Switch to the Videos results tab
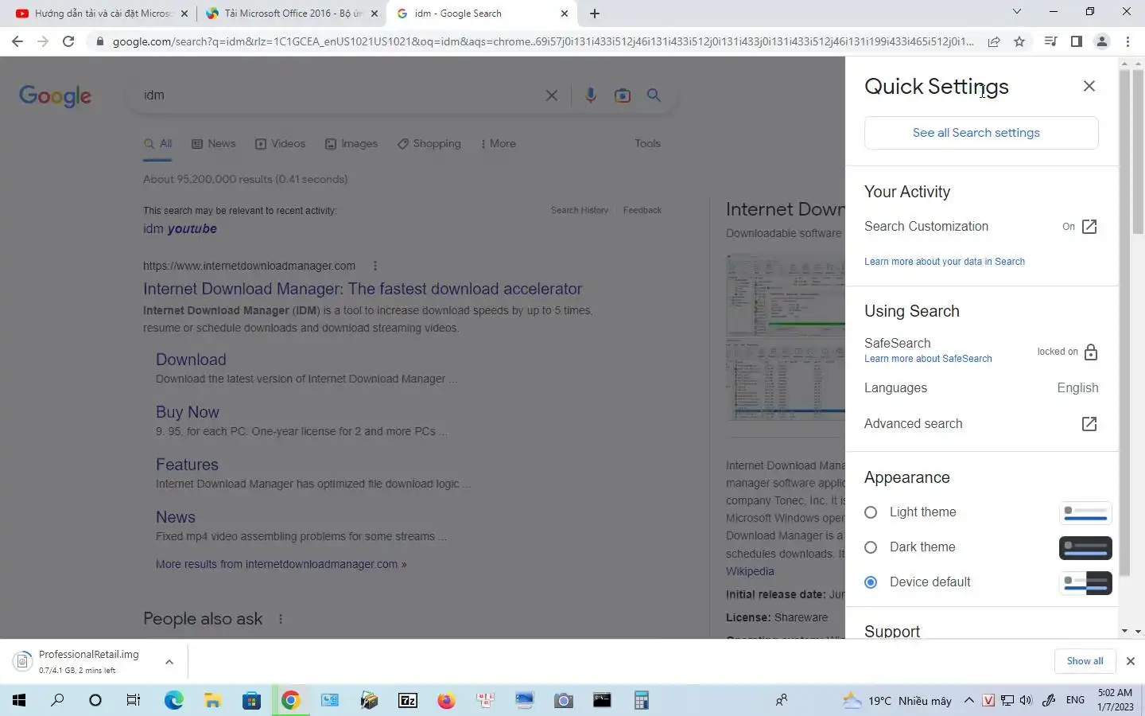This screenshot has height=716, width=1145. [x=280, y=144]
